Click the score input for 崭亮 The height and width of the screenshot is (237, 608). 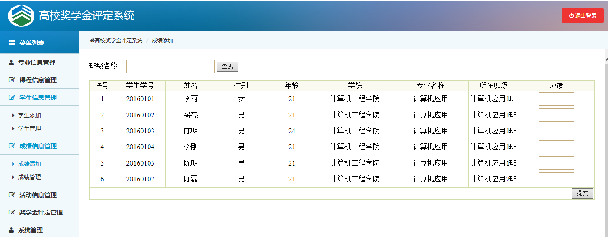[557, 115]
